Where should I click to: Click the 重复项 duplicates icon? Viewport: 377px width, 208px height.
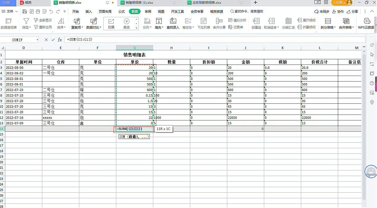tap(77, 21)
